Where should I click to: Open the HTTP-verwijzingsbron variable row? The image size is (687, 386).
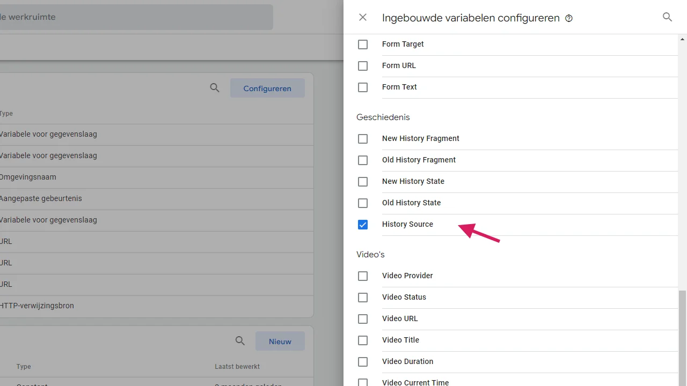156,306
